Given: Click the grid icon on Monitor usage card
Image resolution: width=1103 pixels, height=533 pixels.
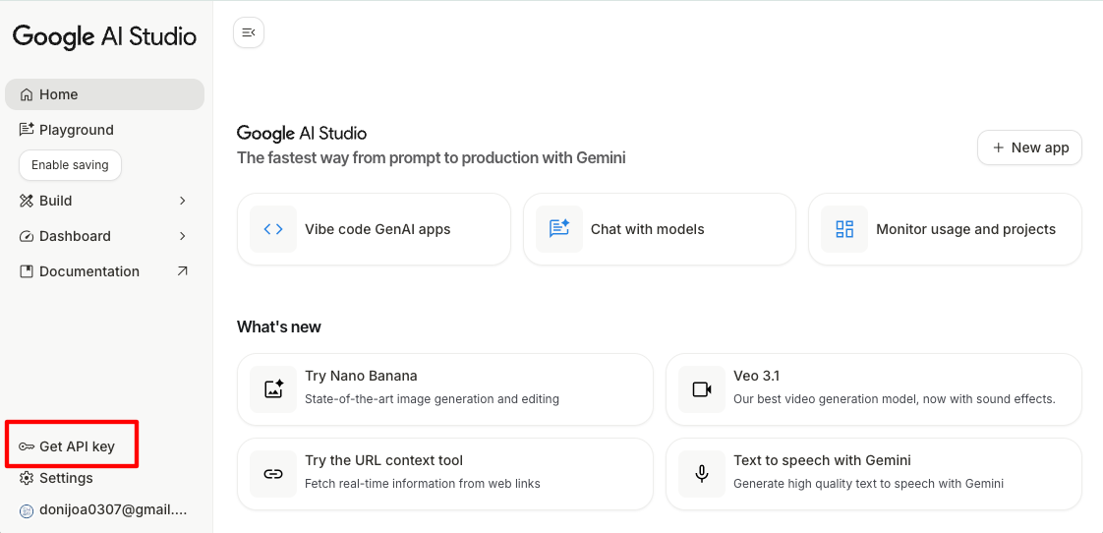Looking at the screenshot, I should click(844, 229).
